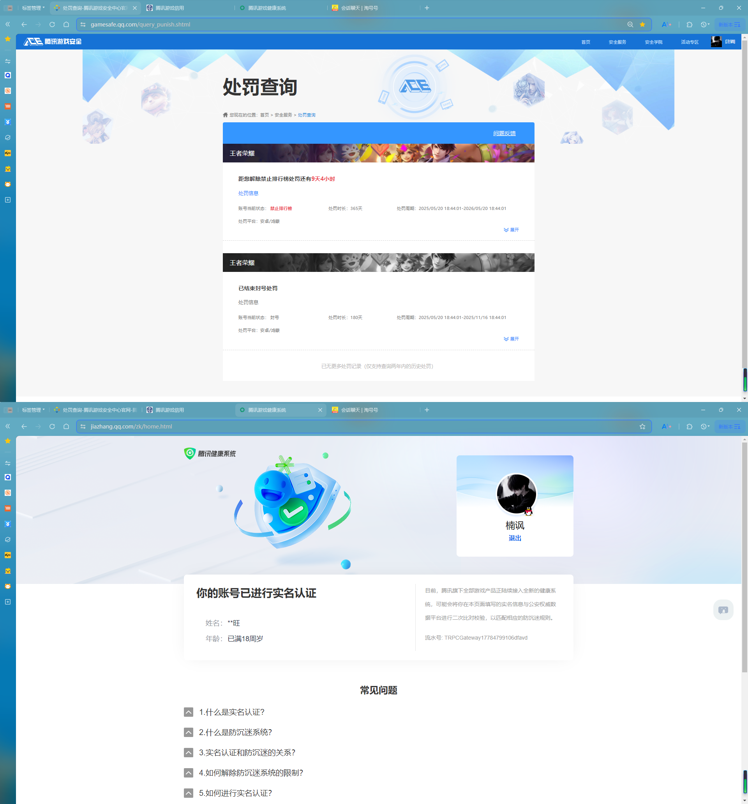This screenshot has width=748, height=804.
Task: Open the Sogou shortcut in the top window's sidebar
Action: 8,91
